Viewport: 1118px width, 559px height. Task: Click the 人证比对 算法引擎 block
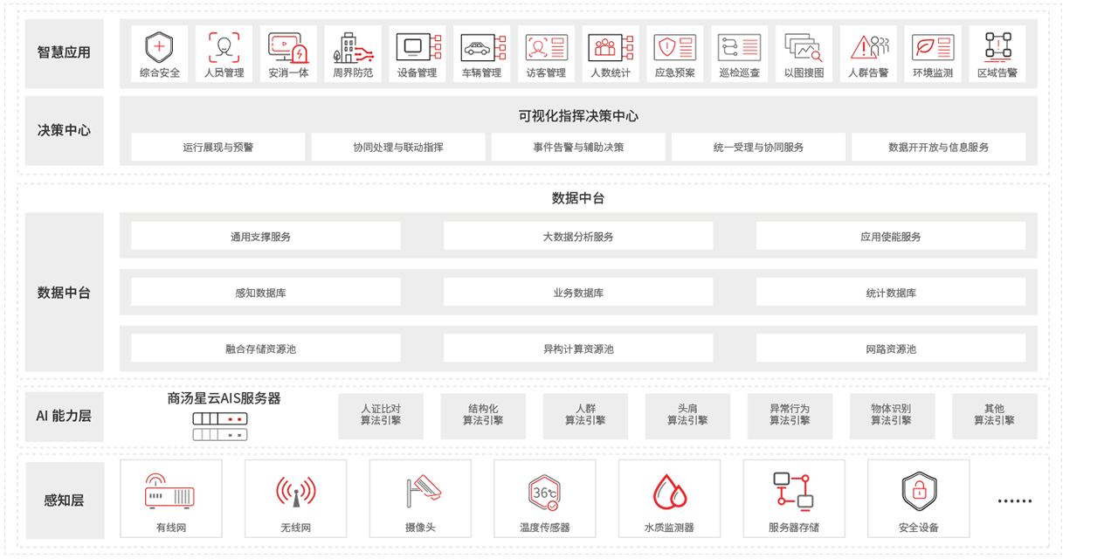(381, 415)
